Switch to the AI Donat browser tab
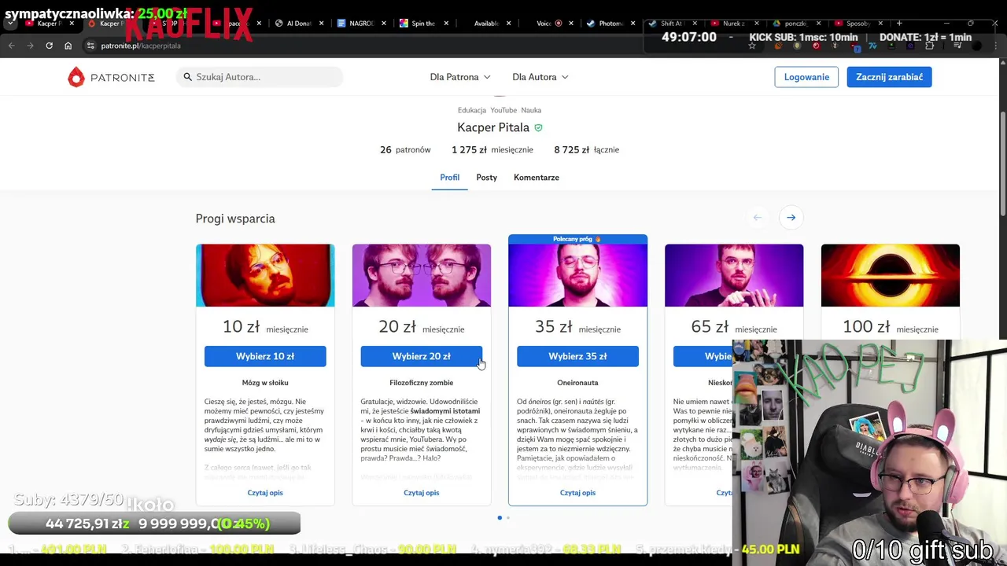This screenshot has width=1007, height=566. click(299, 24)
